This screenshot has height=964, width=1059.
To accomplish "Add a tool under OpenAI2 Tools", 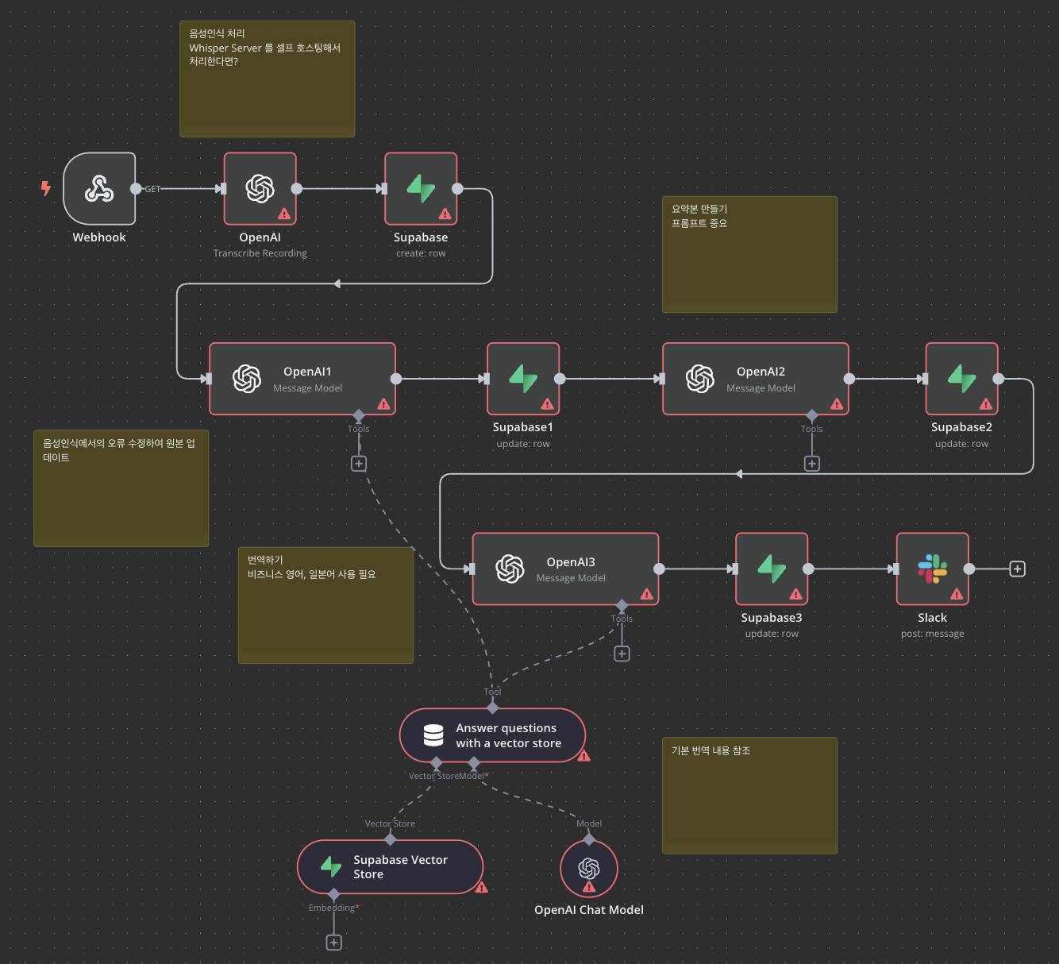I will coord(811,464).
